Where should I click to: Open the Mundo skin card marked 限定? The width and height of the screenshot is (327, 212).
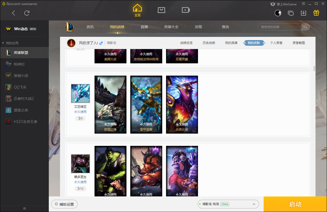pyautogui.click(x=182, y=171)
